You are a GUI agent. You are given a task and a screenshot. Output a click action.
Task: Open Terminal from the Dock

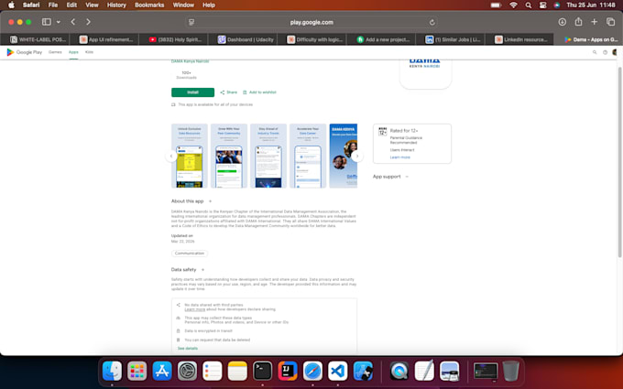[x=263, y=371]
